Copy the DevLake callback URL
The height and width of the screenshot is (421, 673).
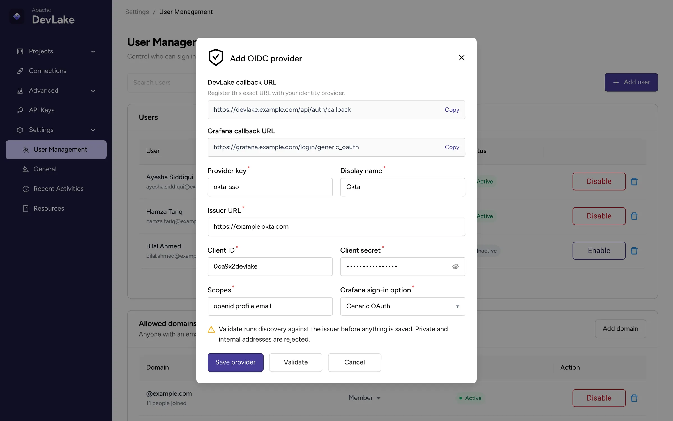pyautogui.click(x=452, y=110)
